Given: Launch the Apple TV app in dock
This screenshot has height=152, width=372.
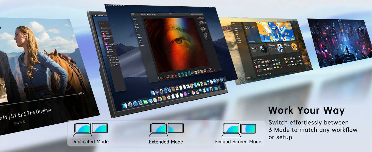Looking at the screenshot, I should click(x=189, y=93).
